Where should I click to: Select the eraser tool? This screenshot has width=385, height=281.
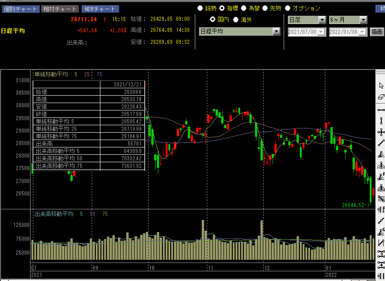[x=381, y=98]
